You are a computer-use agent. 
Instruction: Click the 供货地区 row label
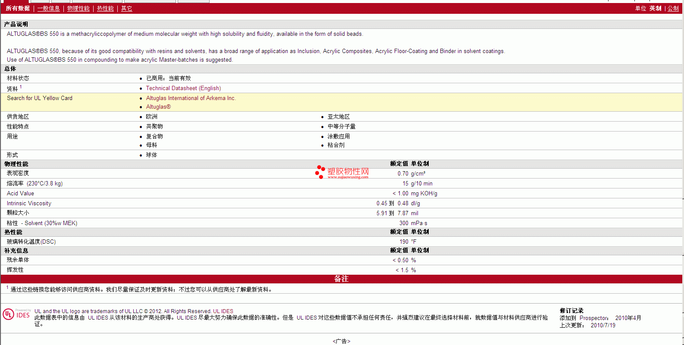tap(18, 116)
